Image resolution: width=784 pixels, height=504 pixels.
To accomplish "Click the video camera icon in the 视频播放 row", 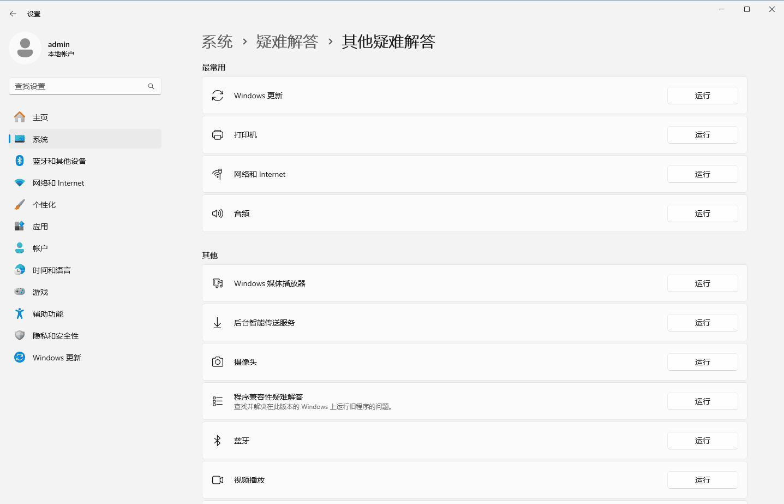I will (218, 480).
